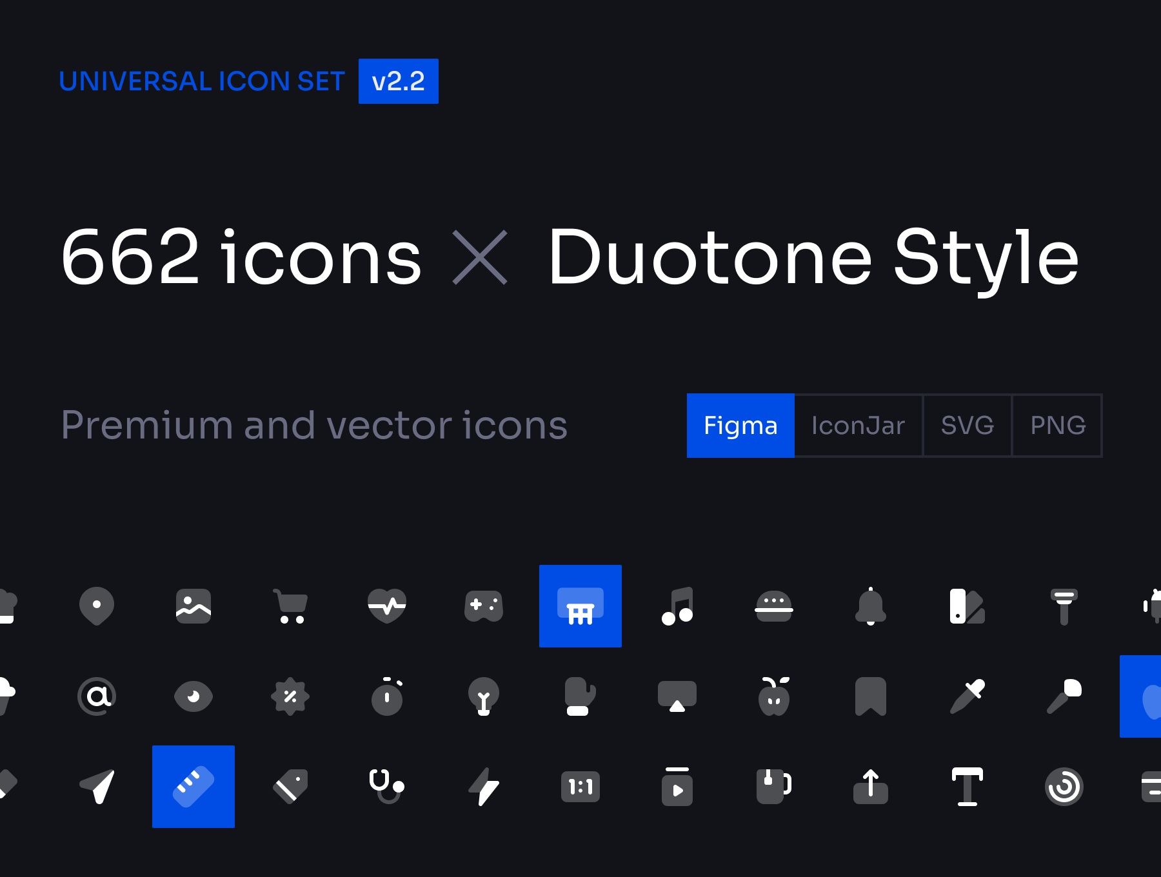Select the SVG format tab

coord(967,426)
